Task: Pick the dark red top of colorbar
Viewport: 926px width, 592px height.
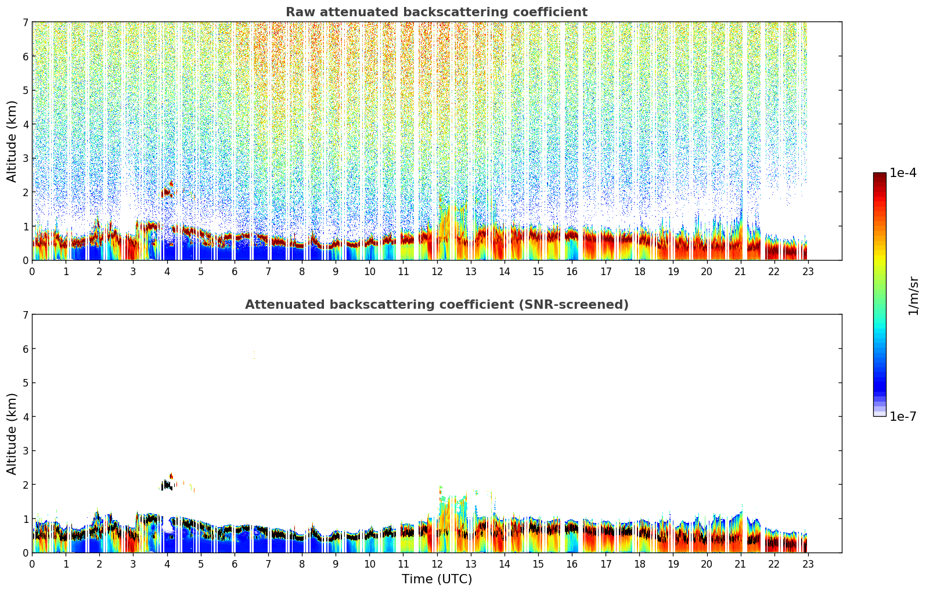Action: click(880, 177)
